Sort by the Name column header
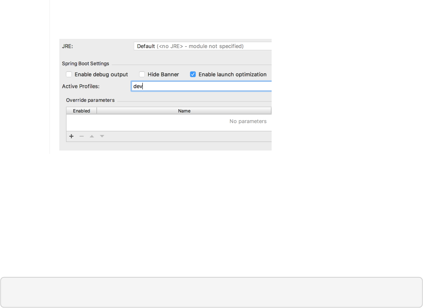 click(184, 111)
